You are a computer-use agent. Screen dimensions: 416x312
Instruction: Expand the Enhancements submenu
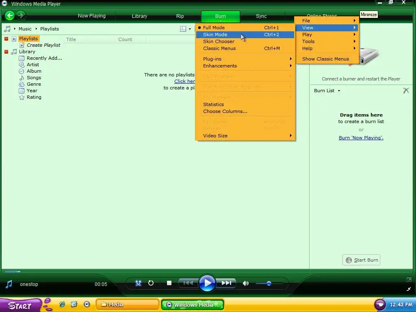pyautogui.click(x=245, y=66)
